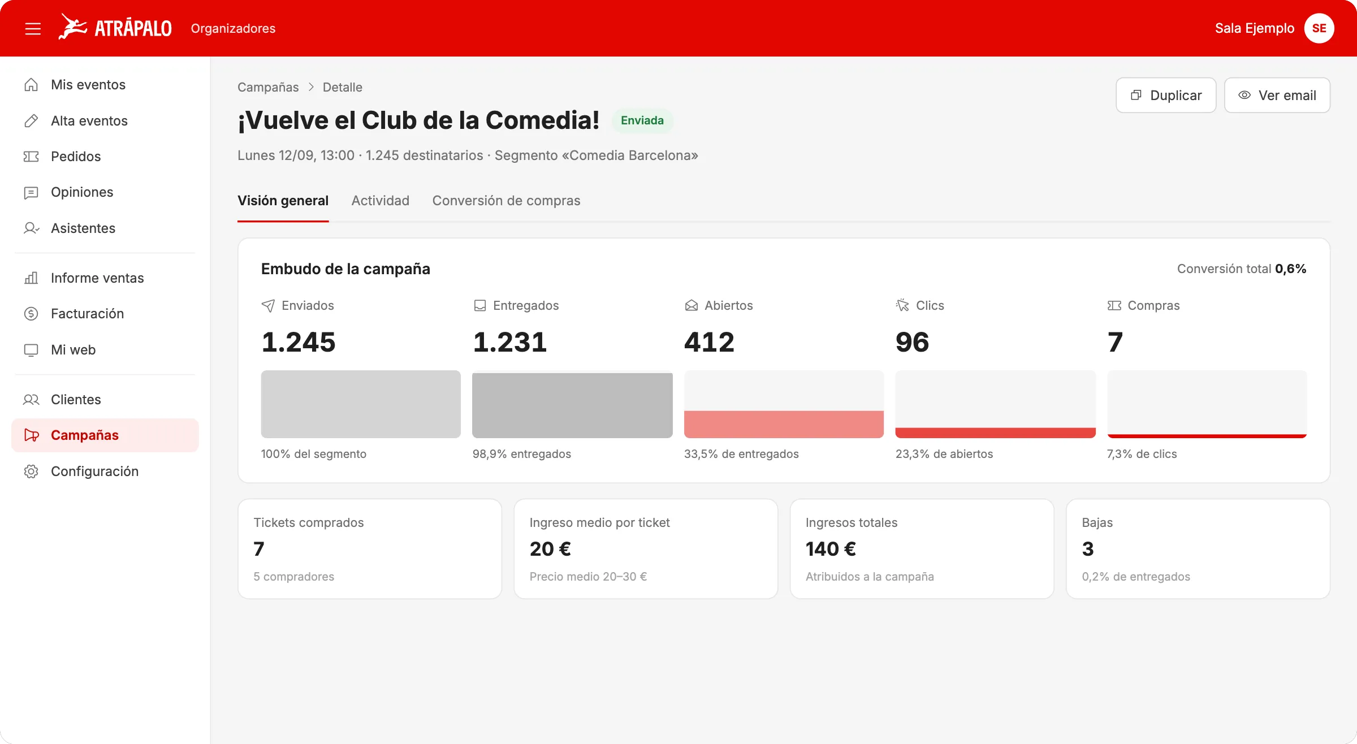Click the Bajas card

(x=1198, y=549)
